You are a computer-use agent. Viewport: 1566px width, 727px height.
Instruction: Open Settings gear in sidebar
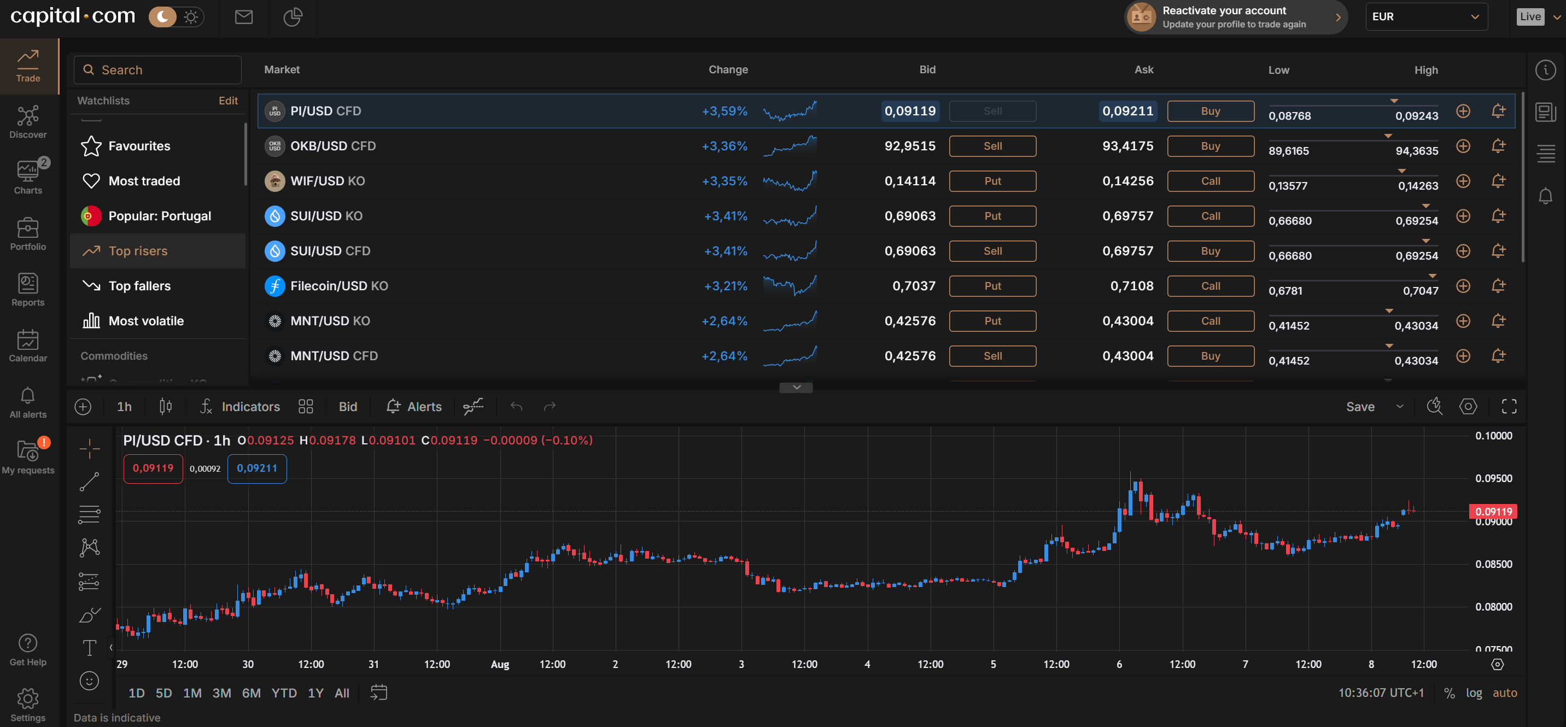pos(28,705)
